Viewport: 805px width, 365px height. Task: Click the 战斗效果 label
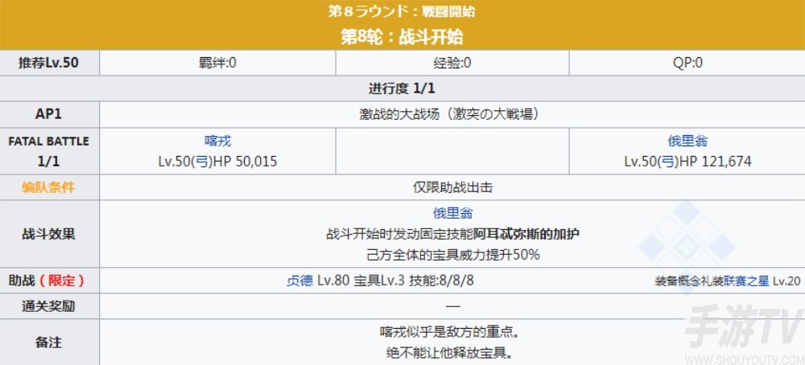click(x=49, y=234)
